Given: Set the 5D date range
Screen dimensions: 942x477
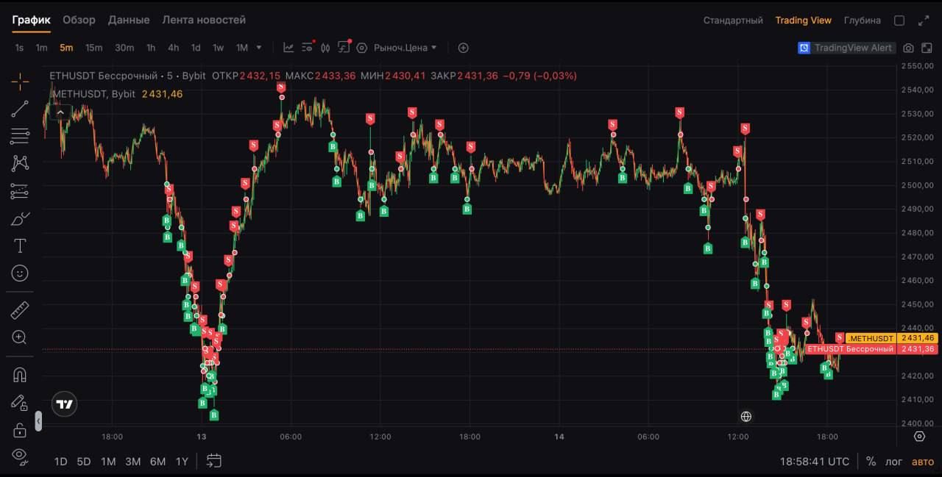Looking at the screenshot, I should (84, 462).
